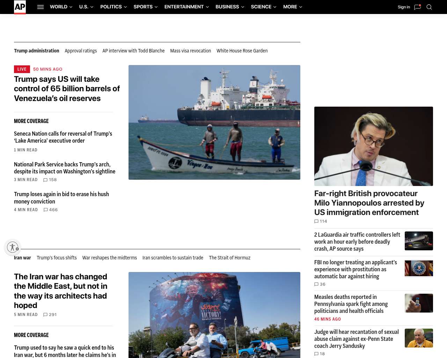The width and height of the screenshot is (447, 358).
Task: Open the accessibility options widget
Action: [x=13, y=247]
